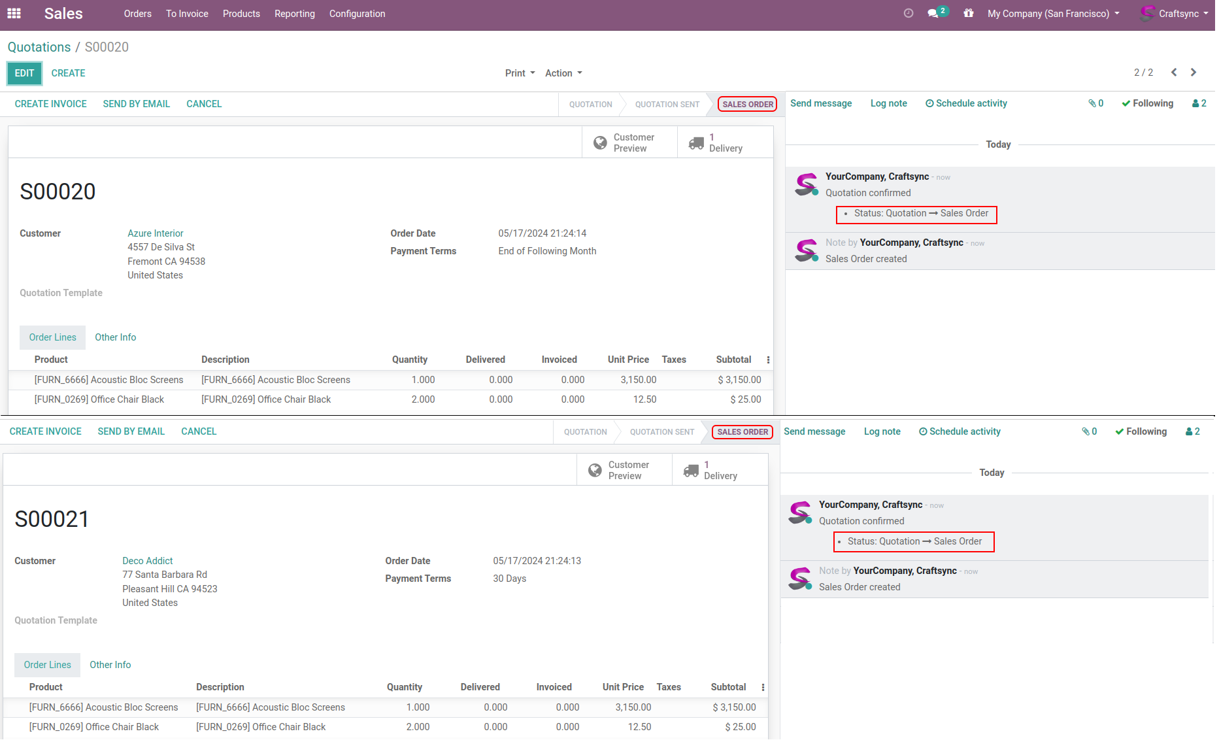
Task: Toggle Following status on S00021
Action: [1141, 431]
